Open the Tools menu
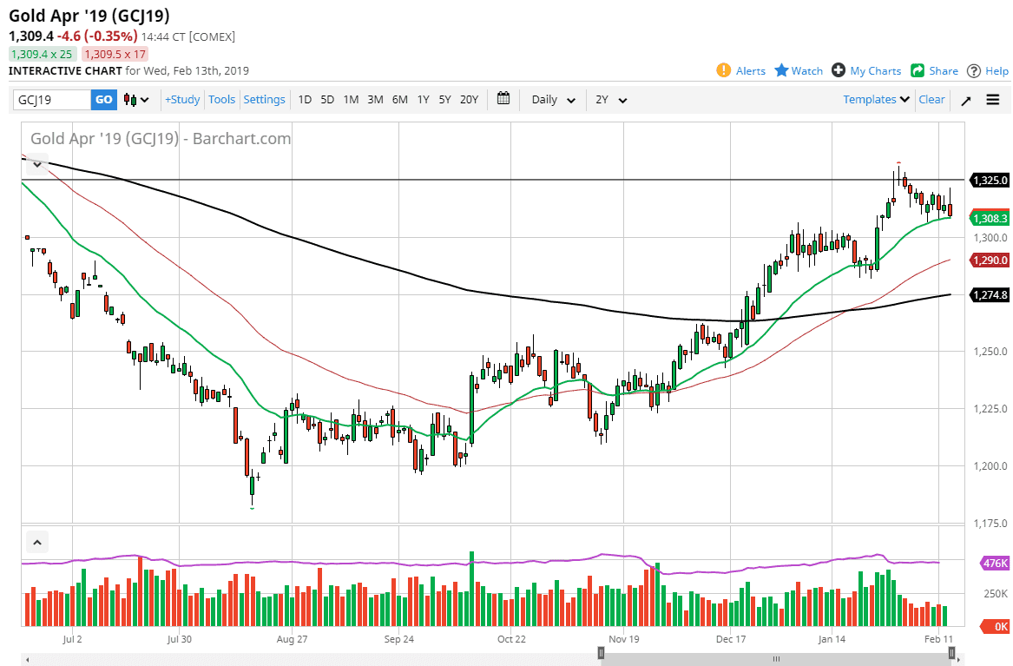This screenshot has width=1013, height=666. pyautogui.click(x=221, y=100)
